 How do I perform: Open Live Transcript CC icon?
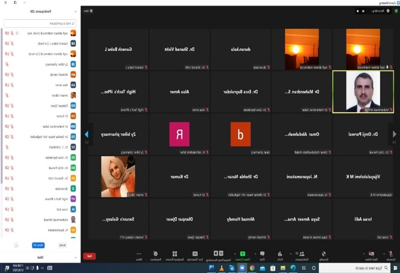pos(195,255)
